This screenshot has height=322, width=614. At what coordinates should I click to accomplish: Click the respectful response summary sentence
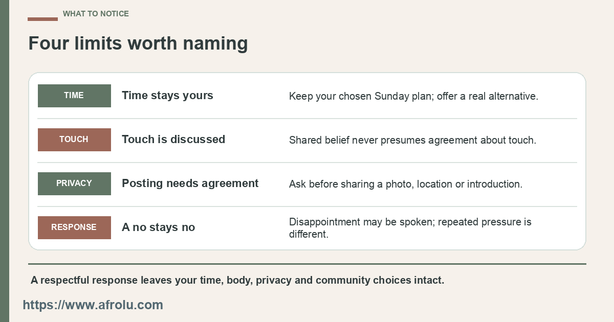click(237, 280)
